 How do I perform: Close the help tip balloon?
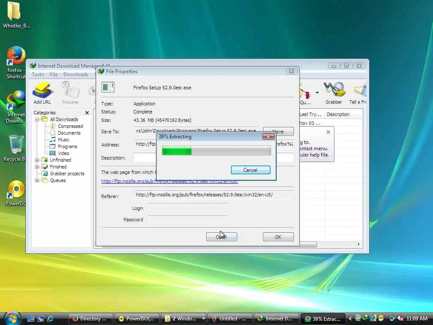pyautogui.click(x=328, y=132)
